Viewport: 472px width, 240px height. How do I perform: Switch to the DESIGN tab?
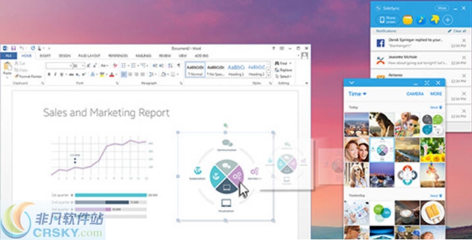point(65,55)
